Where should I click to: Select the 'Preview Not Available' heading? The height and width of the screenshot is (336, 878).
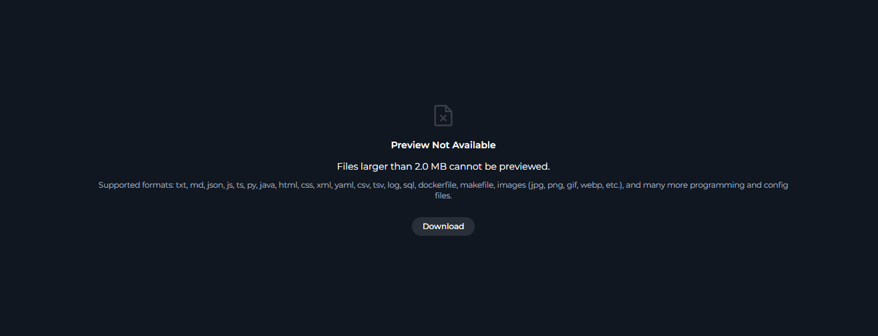click(x=443, y=145)
